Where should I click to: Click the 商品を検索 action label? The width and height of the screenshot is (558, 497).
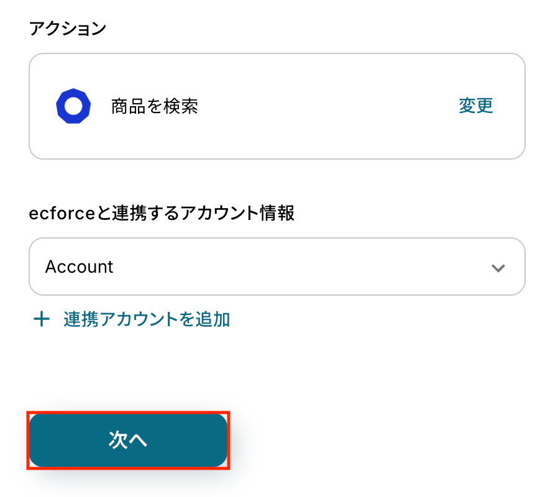(154, 107)
